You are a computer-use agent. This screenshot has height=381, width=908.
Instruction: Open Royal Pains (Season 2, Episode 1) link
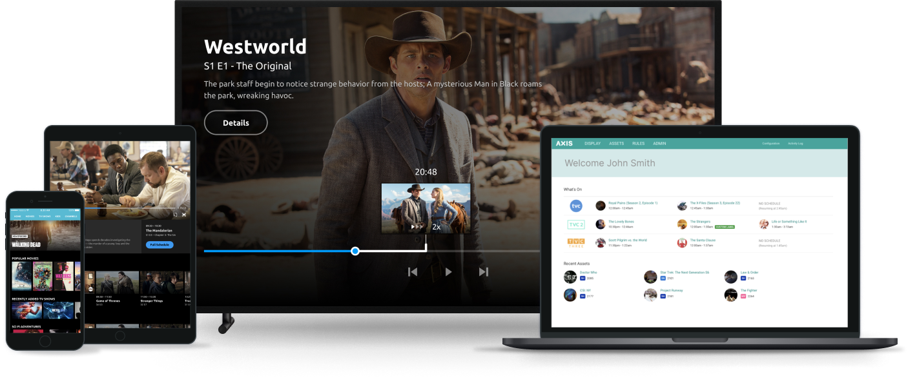(x=633, y=203)
